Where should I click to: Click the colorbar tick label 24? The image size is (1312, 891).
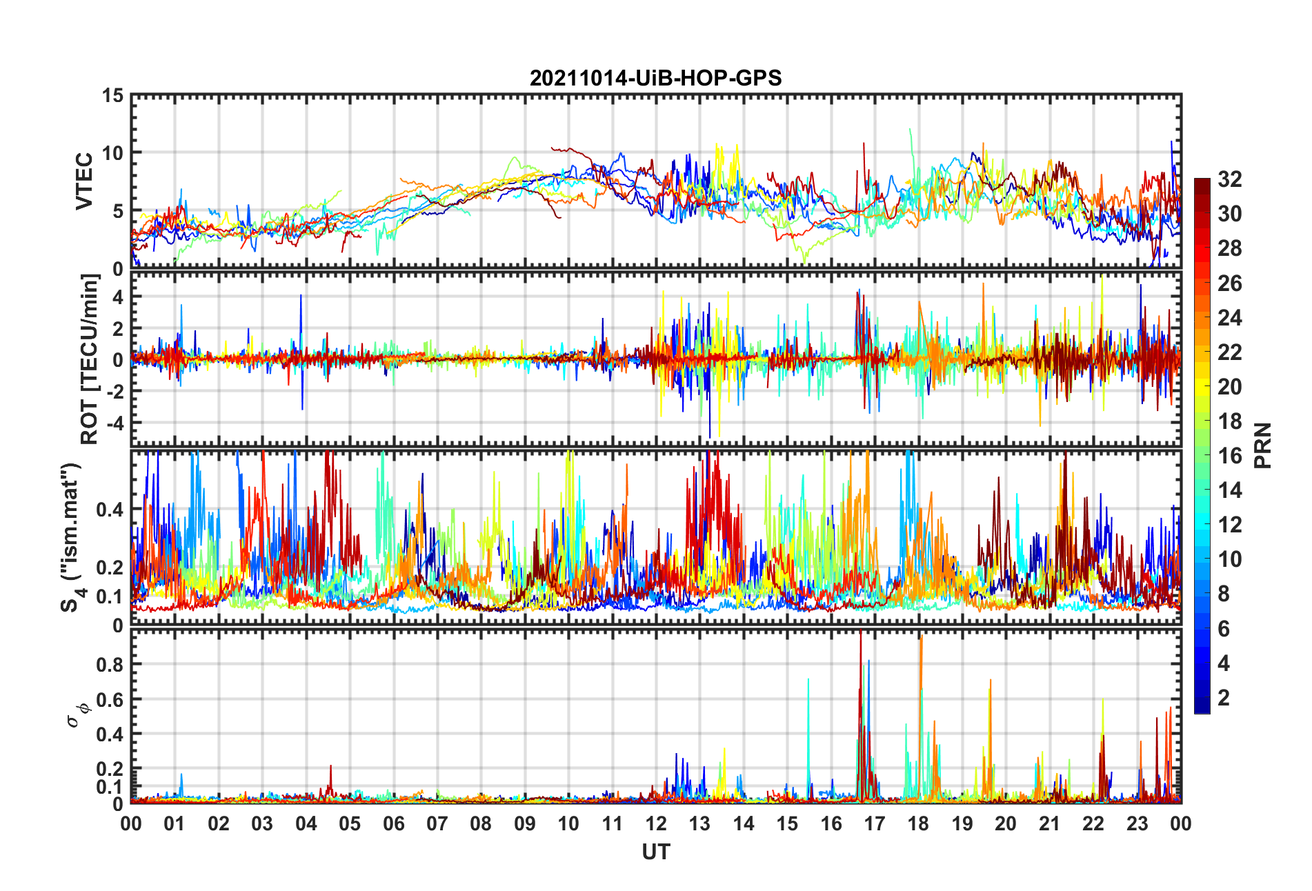point(1230,317)
